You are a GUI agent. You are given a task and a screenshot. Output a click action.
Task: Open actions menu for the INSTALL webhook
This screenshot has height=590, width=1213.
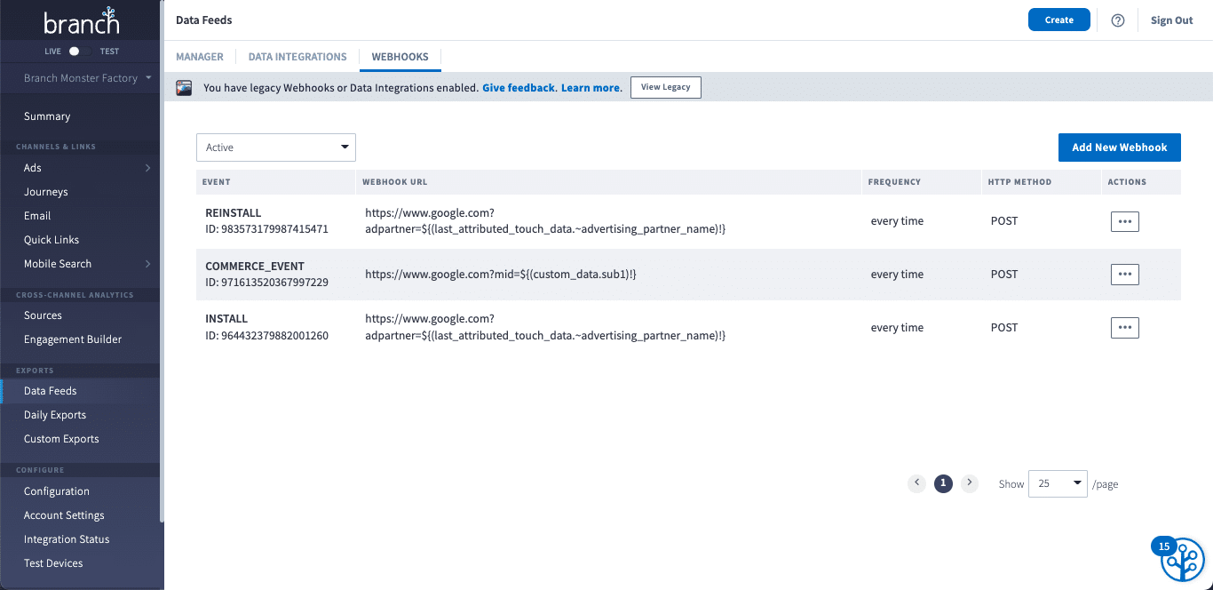(1124, 327)
